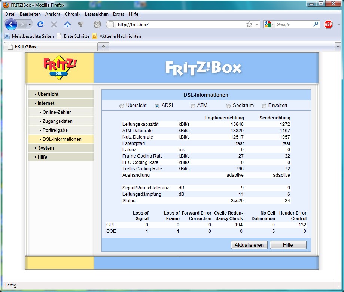Image resolution: width=344 pixels, height=292 pixels.
Task: Bookmark this page with the star icon
Action: pyautogui.click(x=249, y=24)
